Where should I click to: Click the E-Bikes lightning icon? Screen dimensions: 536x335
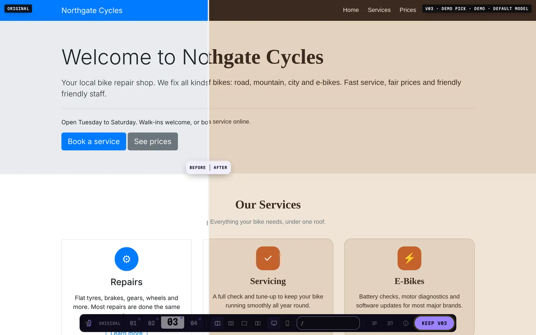pyautogui.click(x=409, y=258)
